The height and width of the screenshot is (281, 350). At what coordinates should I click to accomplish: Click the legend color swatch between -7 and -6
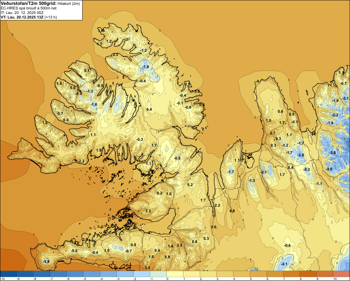coord(58,274)
